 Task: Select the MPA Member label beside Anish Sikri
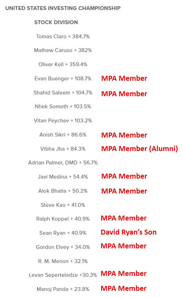(x=124, y=135)
